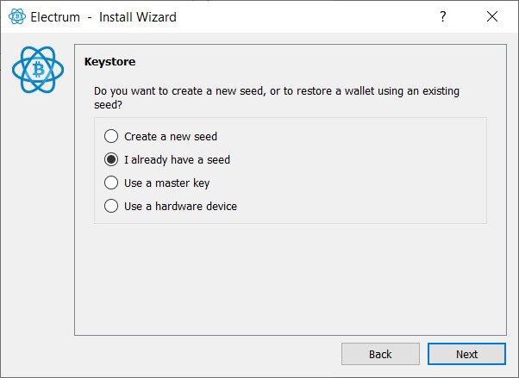
Task: Click the 'Use a hardware device' label text
Action: click(x=180, y=206)
